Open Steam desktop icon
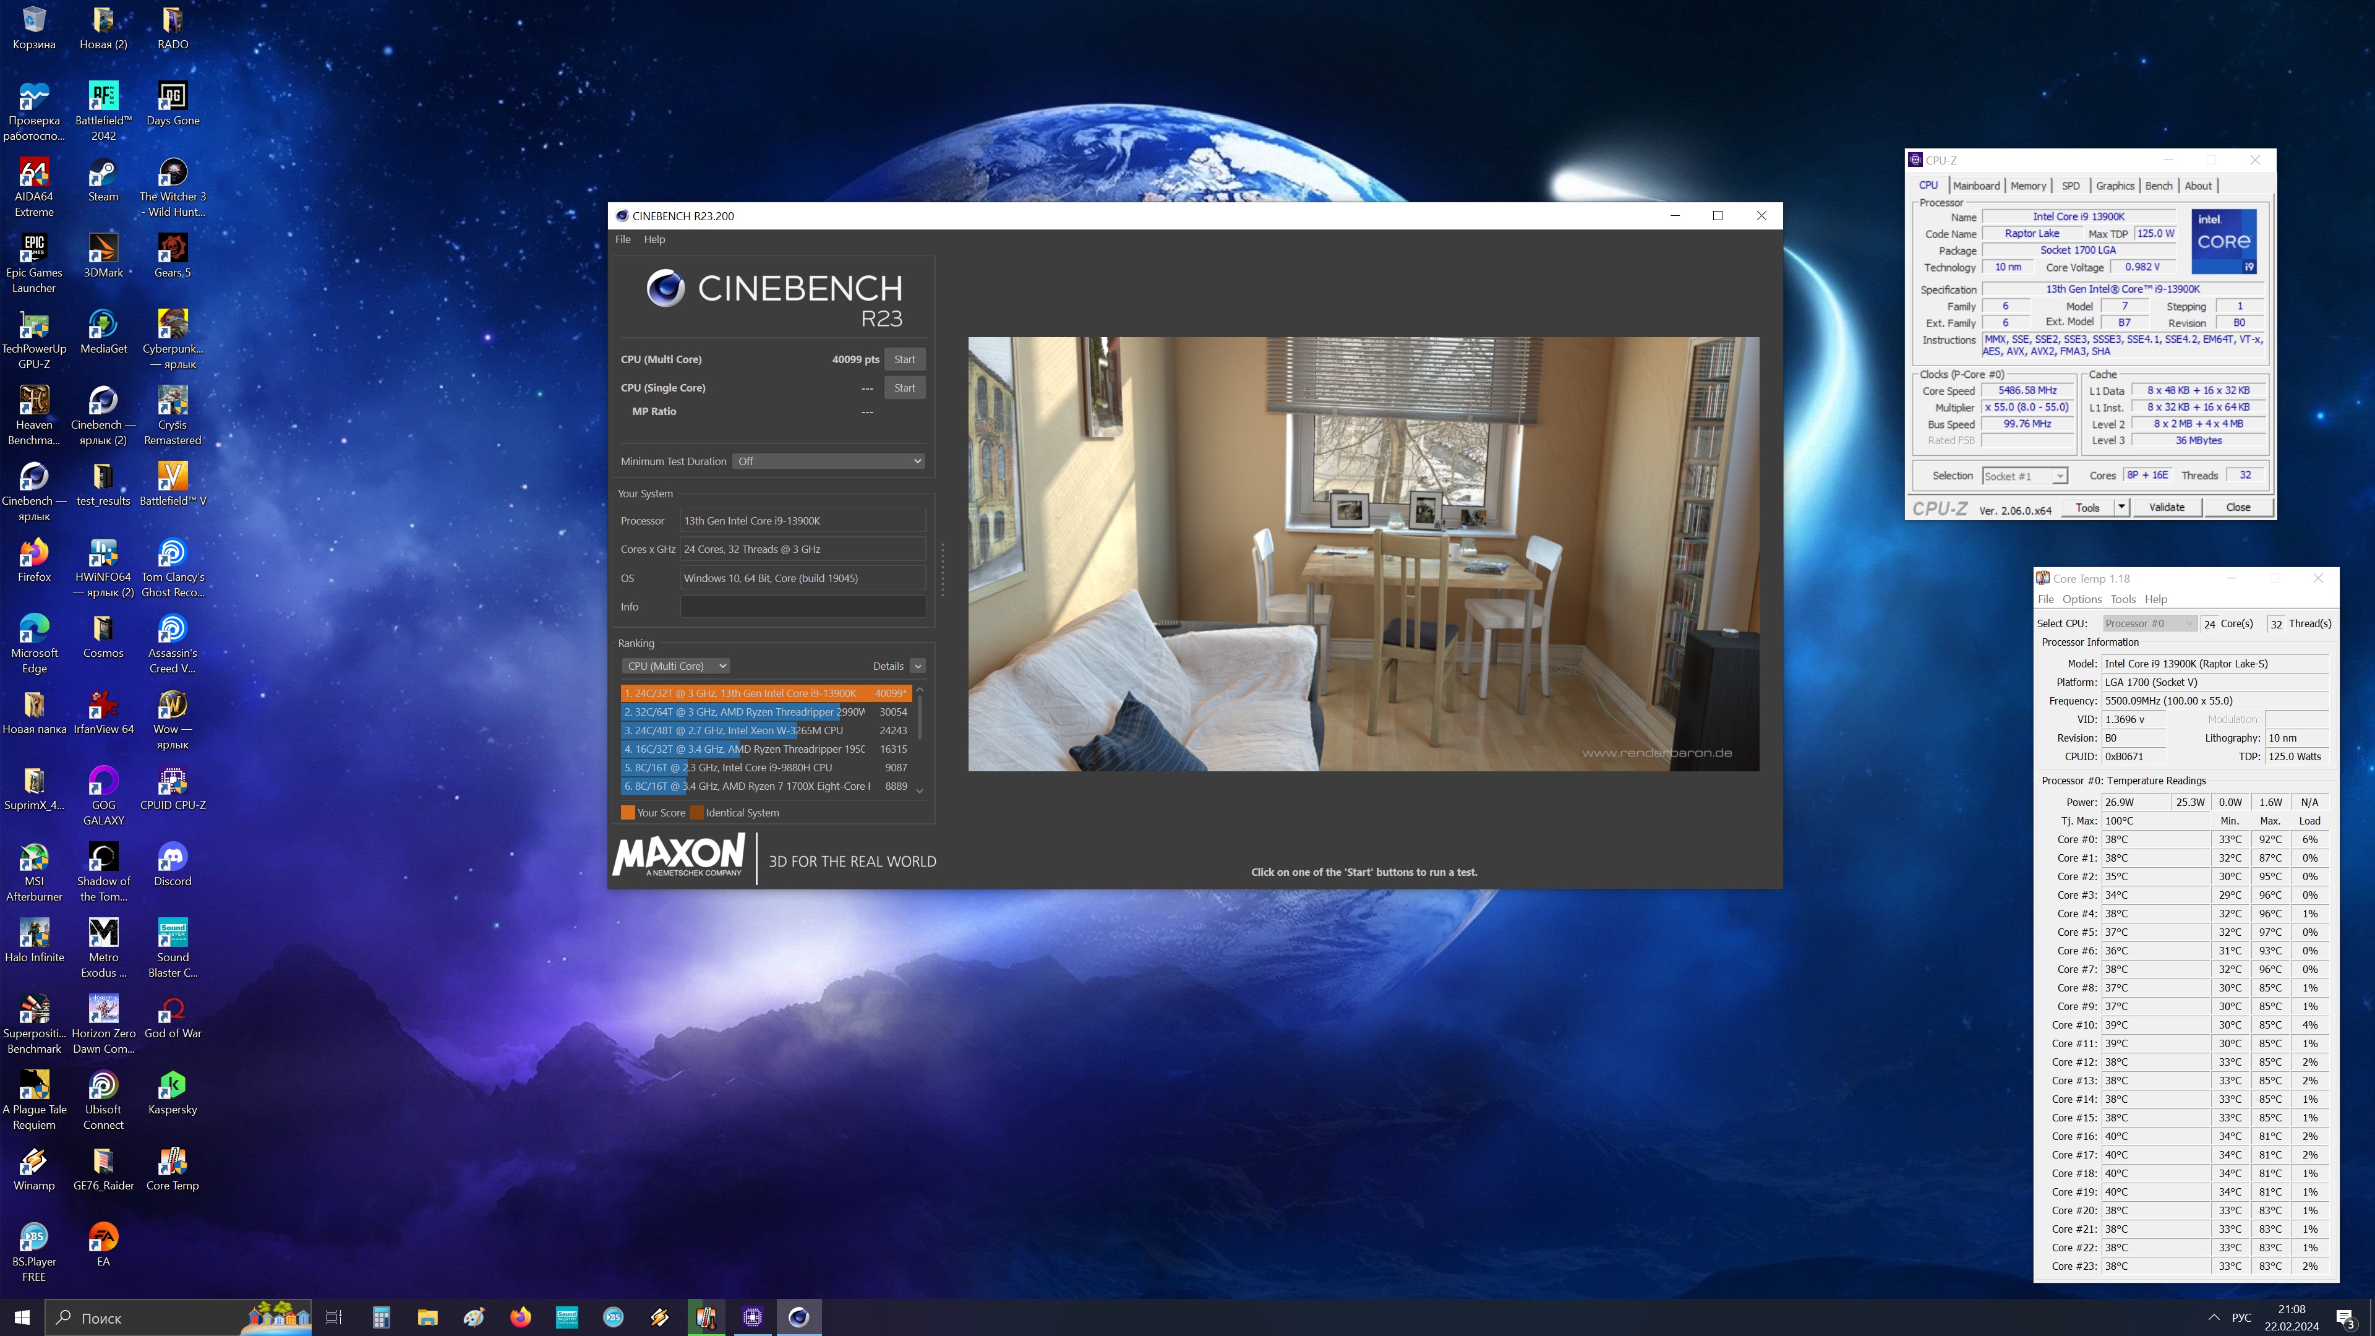This screenshot has height=1336, width=2375. (103, 173)
